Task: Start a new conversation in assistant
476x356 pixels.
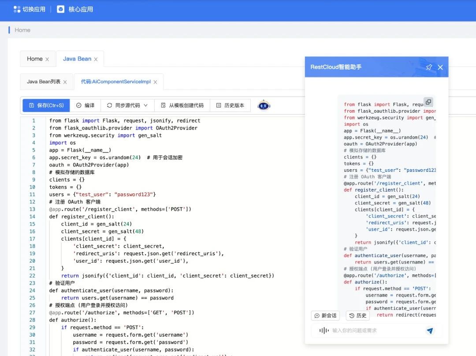Action: 325,315
